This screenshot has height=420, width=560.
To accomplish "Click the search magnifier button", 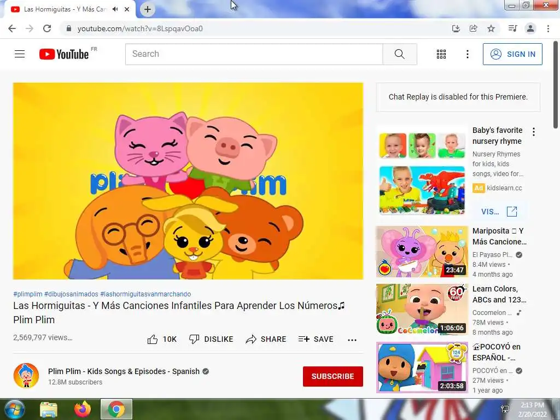I will pos(400,54).
